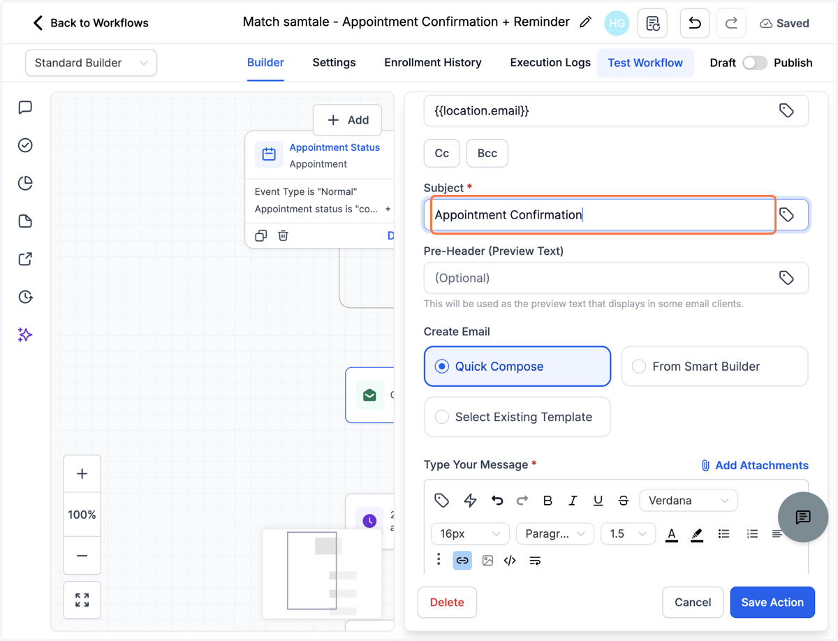This screenshot has width=838, height=641.
Task: Open the chat bubble sidebar icon
Action: (25, 108)
